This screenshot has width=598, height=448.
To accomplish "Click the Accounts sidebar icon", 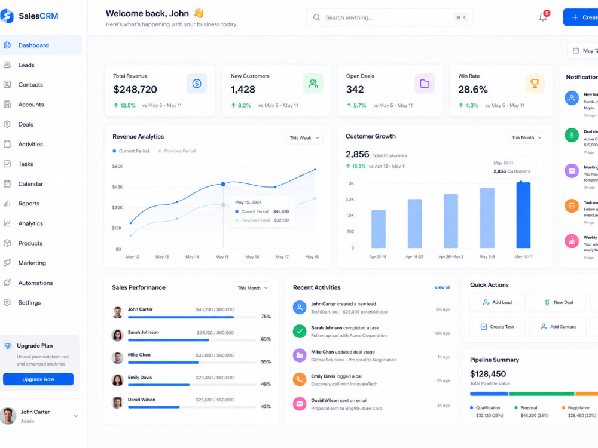I will pos(7,105).
